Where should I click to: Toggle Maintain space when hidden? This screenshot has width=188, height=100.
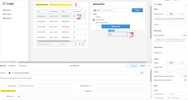click(x=185, y=76)
